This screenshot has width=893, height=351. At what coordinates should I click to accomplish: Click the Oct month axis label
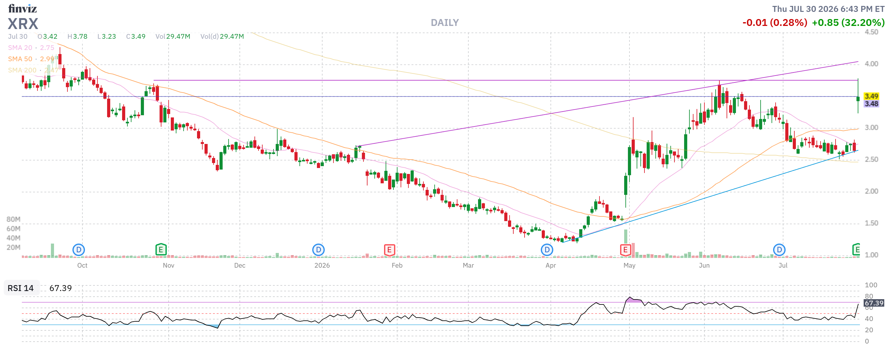tap(82, 265)
